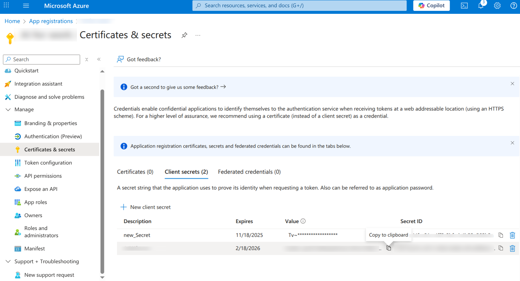
Task: Click the Value column info icon
Action: 303,221
